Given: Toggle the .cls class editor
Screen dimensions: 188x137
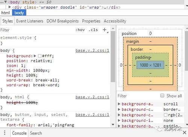Looking at the screenshot, I should [93, 30].
